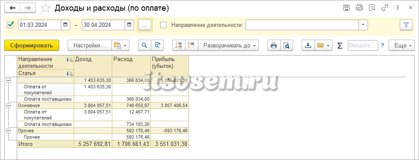Select the Доход column header
Screen dimensions: 419x160
tap(93, 66)
